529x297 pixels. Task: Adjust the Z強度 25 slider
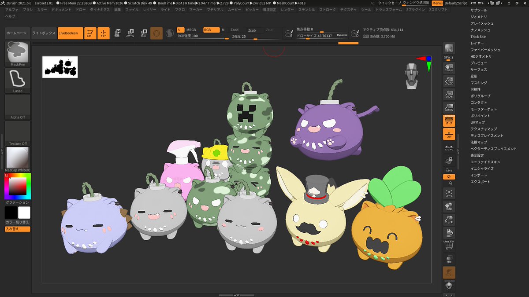pos(257,37)
